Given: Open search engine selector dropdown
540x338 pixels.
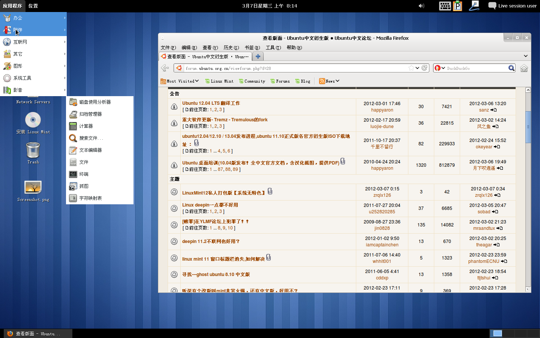Looking at the screenshot, I should [x=440, y=68].
